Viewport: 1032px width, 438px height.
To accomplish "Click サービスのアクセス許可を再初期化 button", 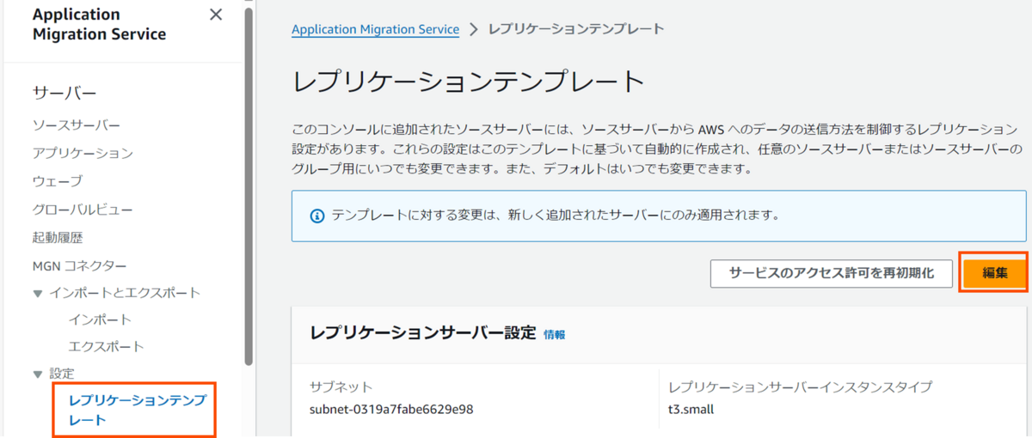I will [x=832, y=273].
